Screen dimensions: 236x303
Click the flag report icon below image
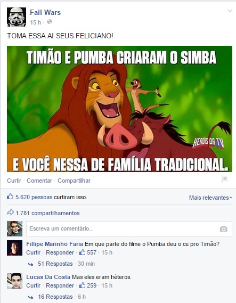224,179
